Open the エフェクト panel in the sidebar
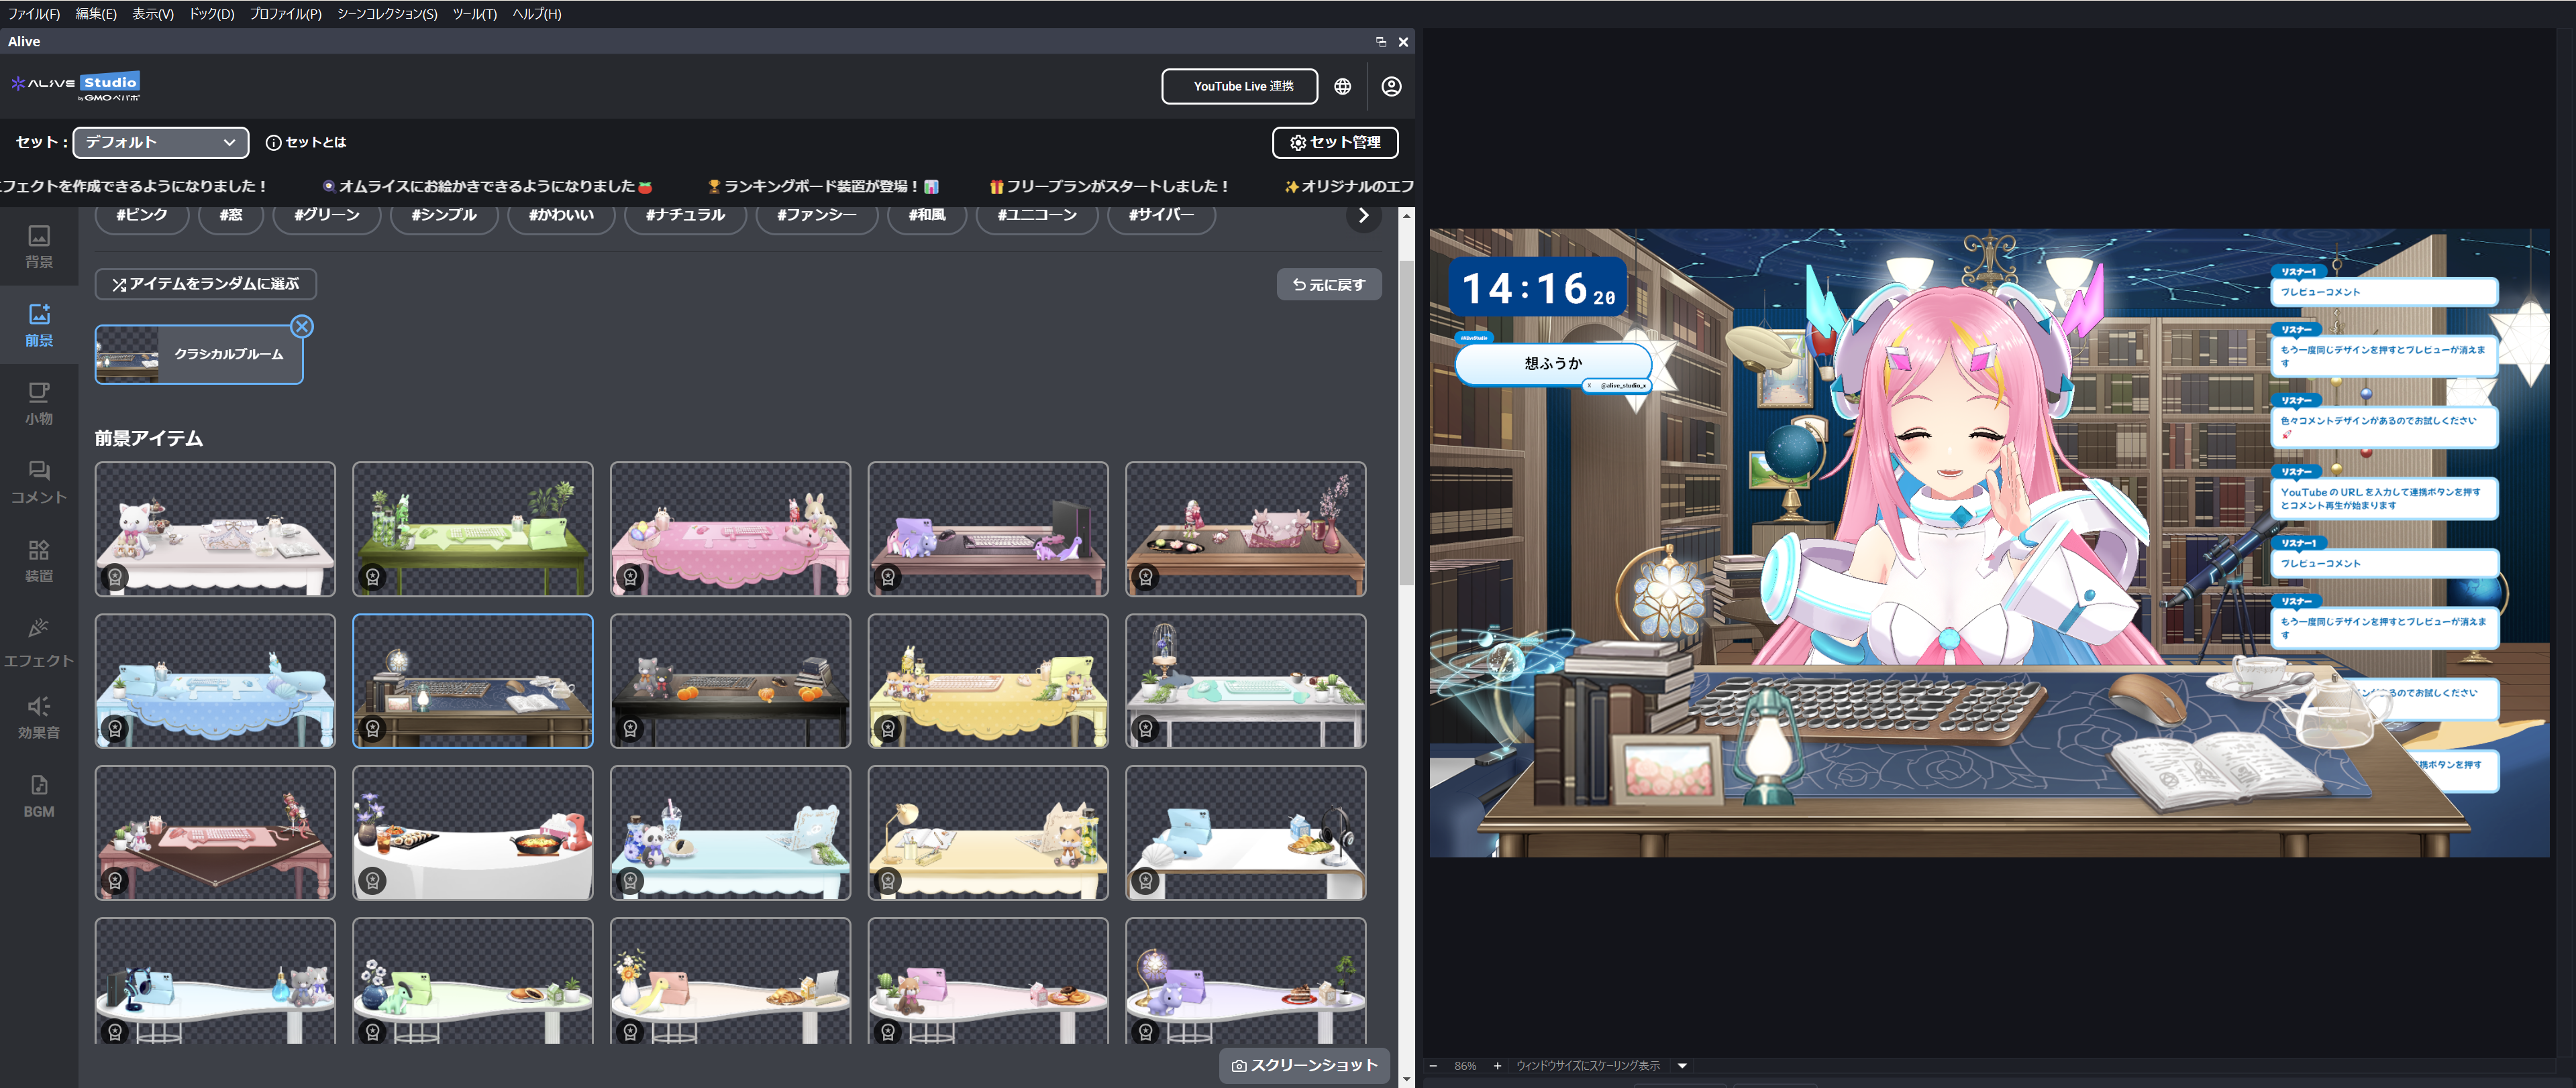The height and width of the screenshot is (1088, 2576). pyautogui.click(x=39, y=640)
